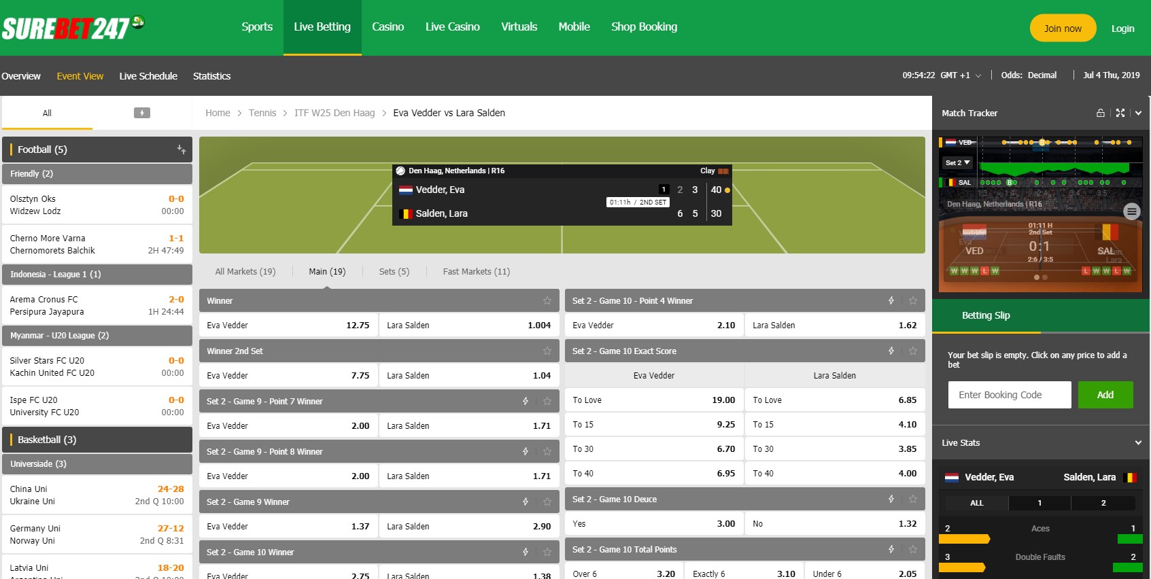Open the China Uni vs Ukraine Uni game
The width and height of the screenshot is (1151, 579).
click(97, 495)
